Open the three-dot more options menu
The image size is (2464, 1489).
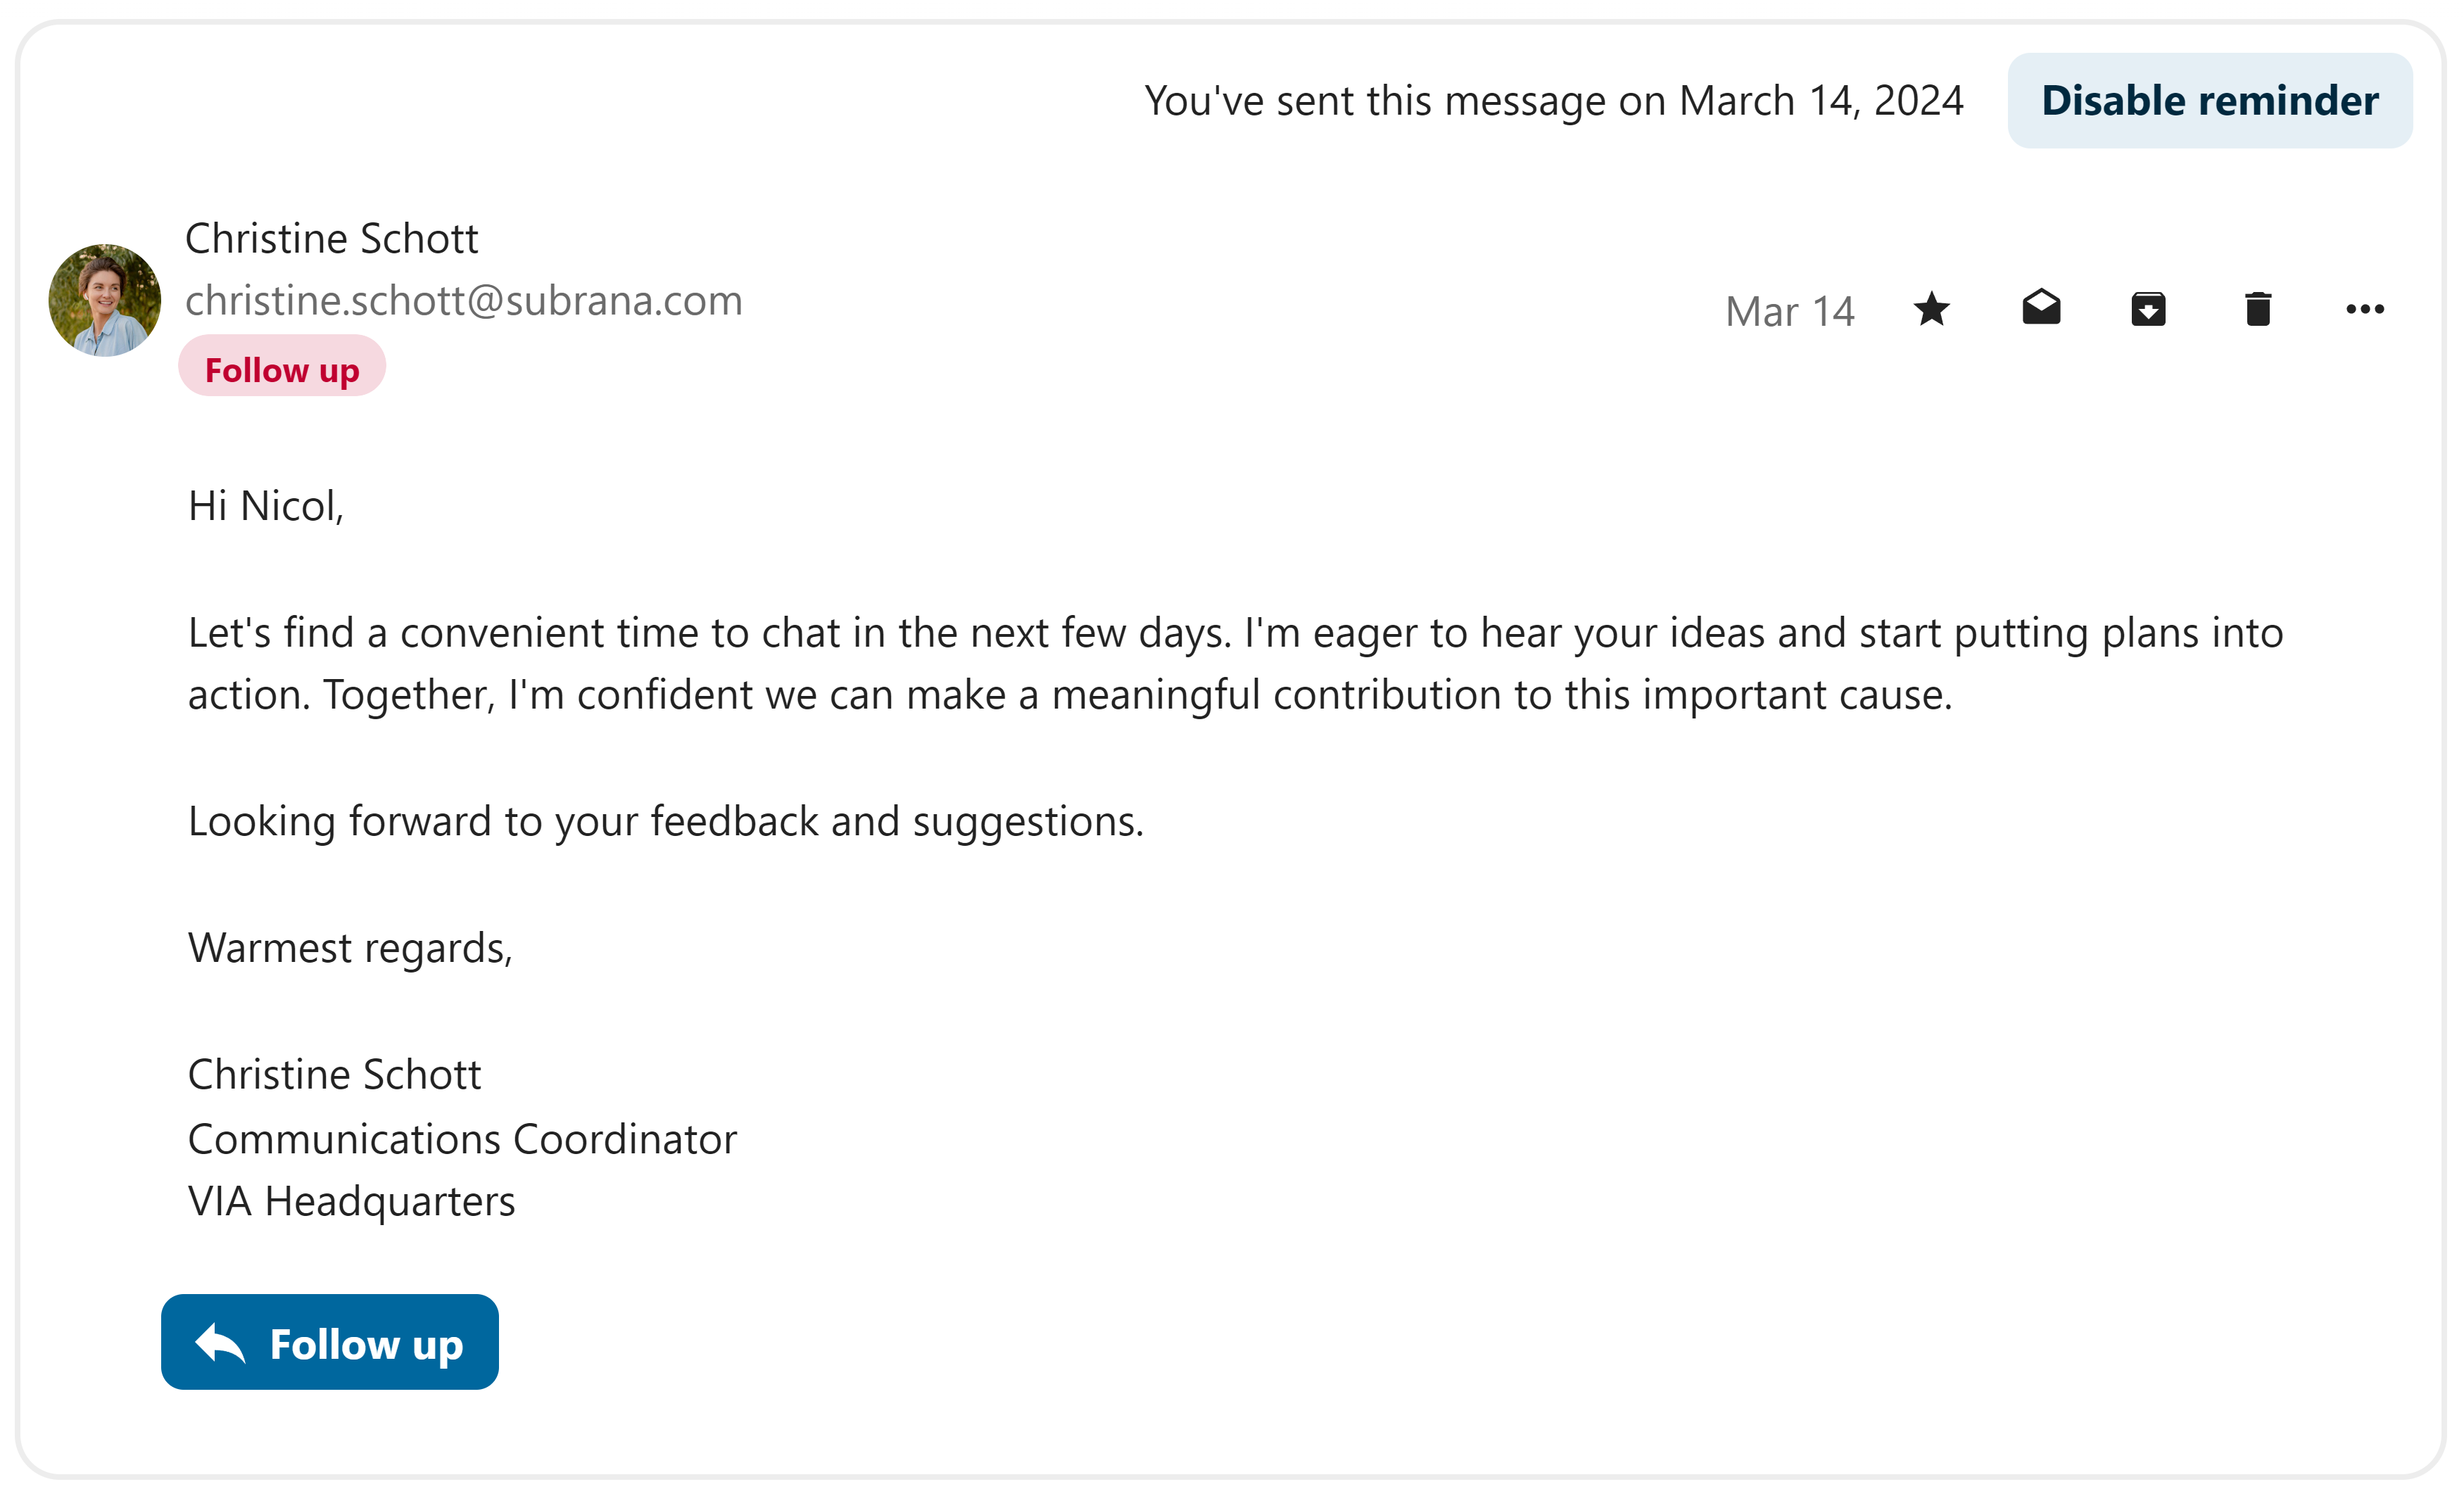pos(2365,309)
